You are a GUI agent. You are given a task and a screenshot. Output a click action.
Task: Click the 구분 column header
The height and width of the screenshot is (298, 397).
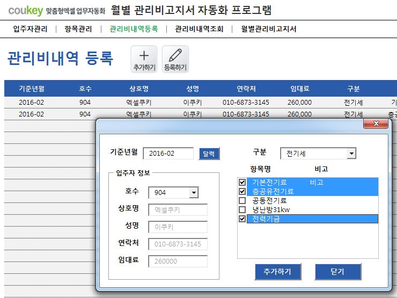click(x=354, y=89)
